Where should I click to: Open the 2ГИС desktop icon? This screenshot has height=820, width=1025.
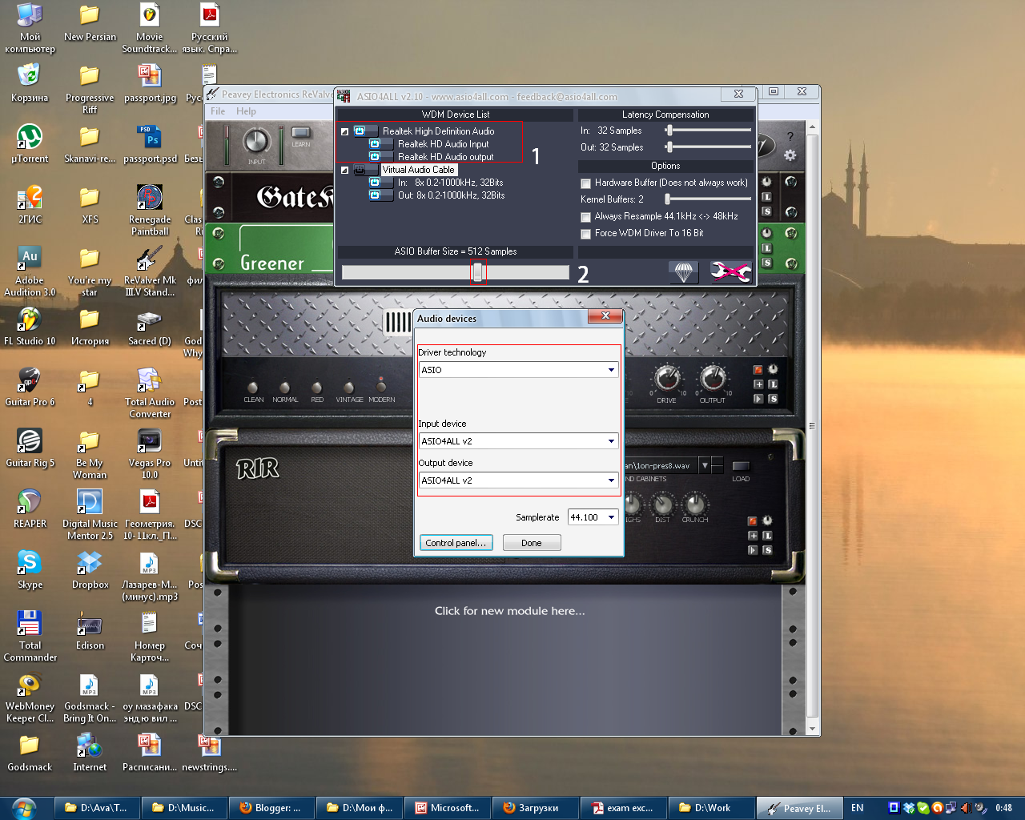coord(30,205)
